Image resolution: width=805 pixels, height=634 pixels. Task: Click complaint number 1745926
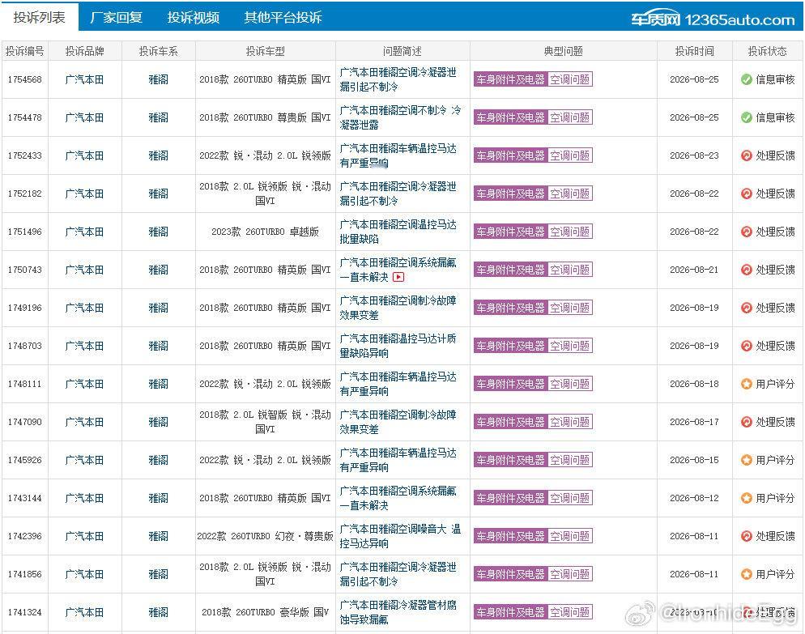pos(24,460)
